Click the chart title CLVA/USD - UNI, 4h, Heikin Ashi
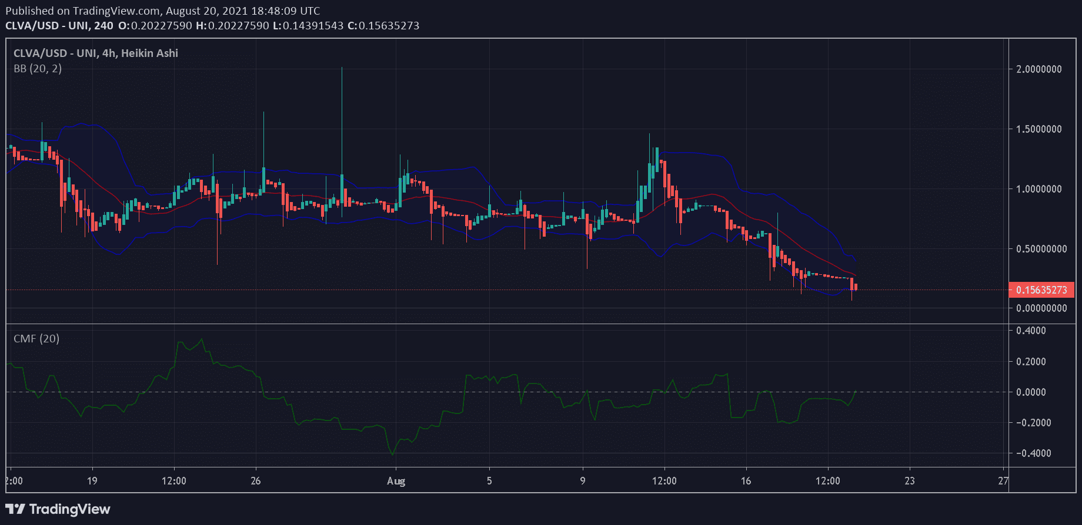Viewport: 1082px width, 525px height. pos(96,53)
